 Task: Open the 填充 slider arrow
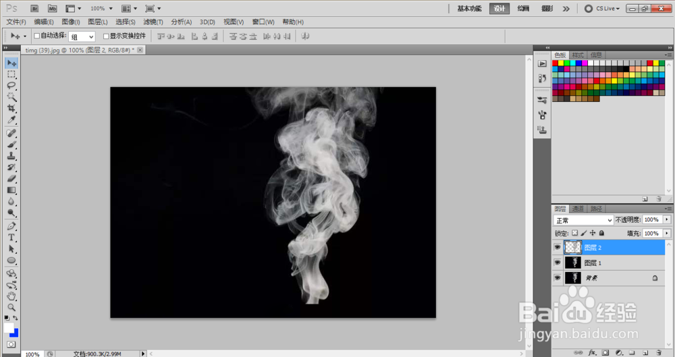tap(666, 234)
